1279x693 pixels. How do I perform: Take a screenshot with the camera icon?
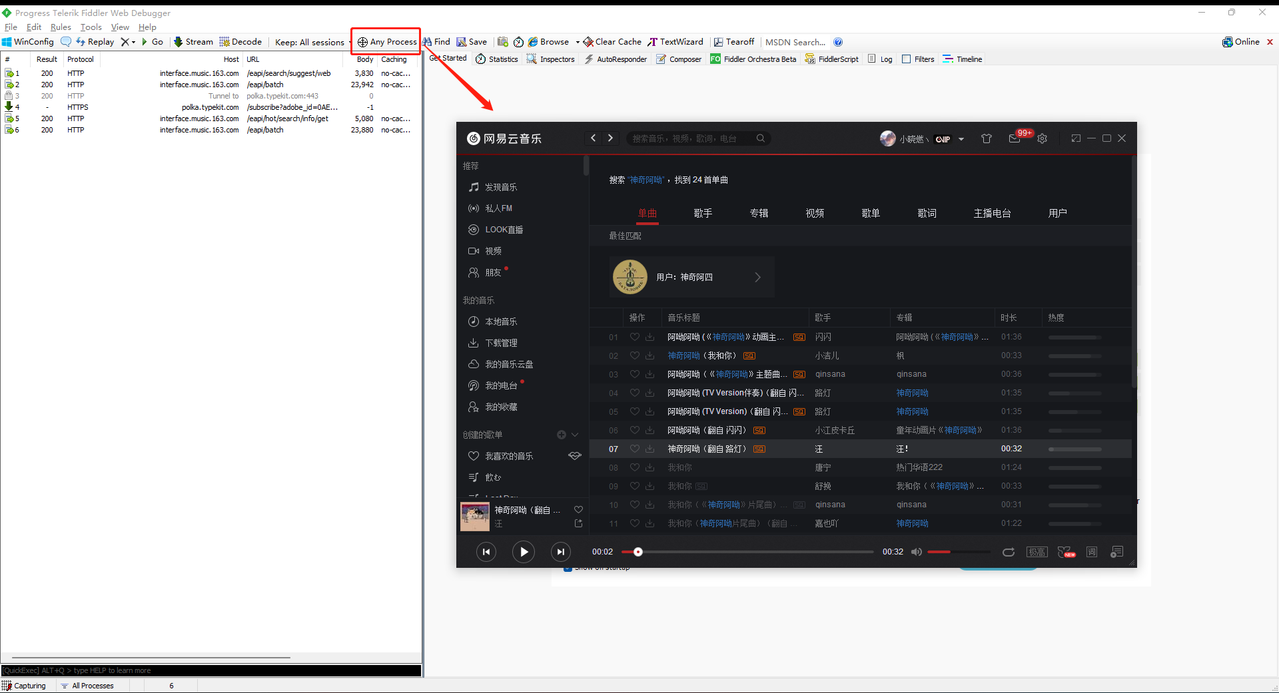pyautogui.click(x=503, y=42)
